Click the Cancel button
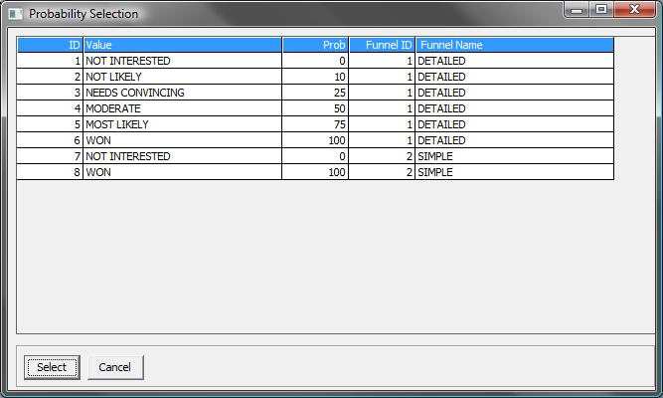Viewport: 663px width, 398px height. click(115, 367)
